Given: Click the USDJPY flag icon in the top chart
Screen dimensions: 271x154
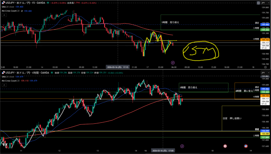Looking at the screenshot, I should (3, 3).
